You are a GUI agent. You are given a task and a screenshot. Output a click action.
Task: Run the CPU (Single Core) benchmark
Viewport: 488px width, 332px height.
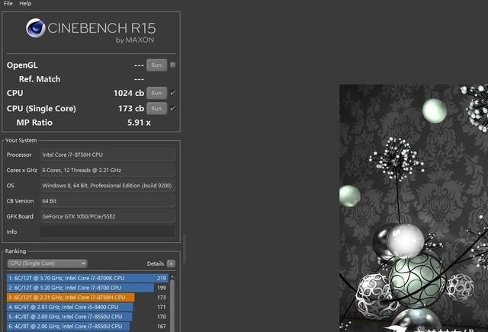[156, 108]
